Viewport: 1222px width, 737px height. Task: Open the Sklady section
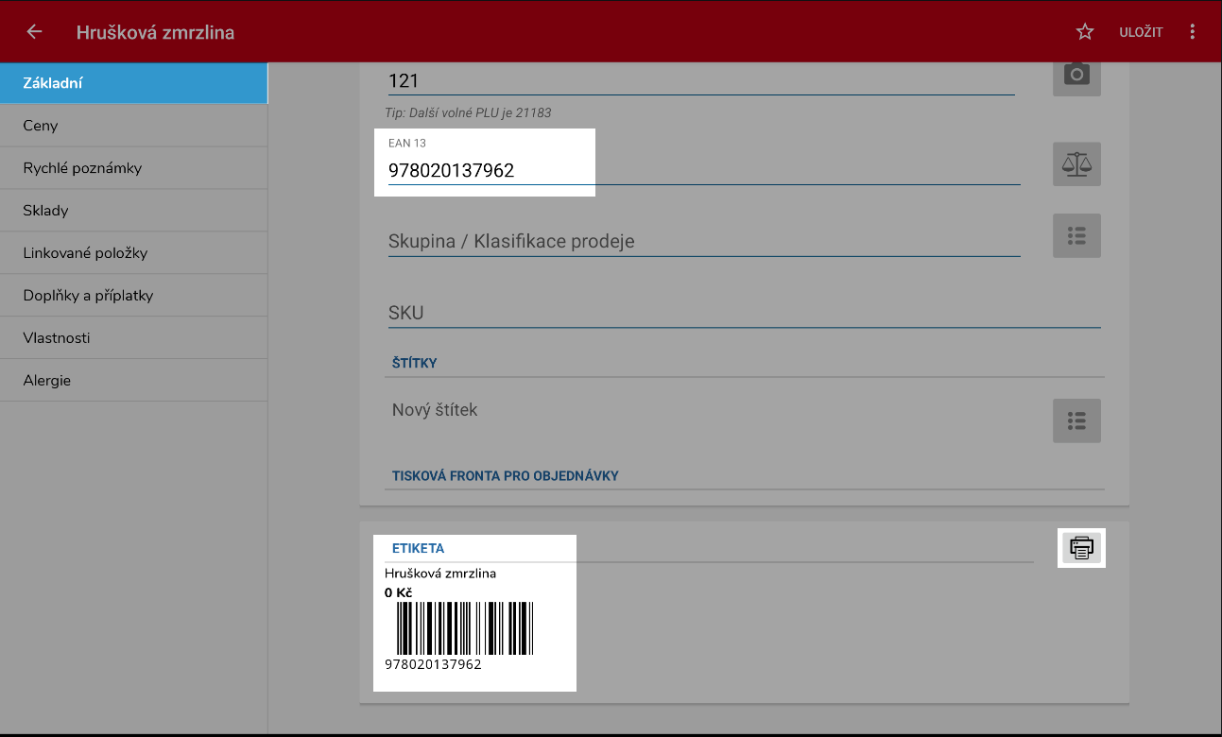(x=133, y=211)
